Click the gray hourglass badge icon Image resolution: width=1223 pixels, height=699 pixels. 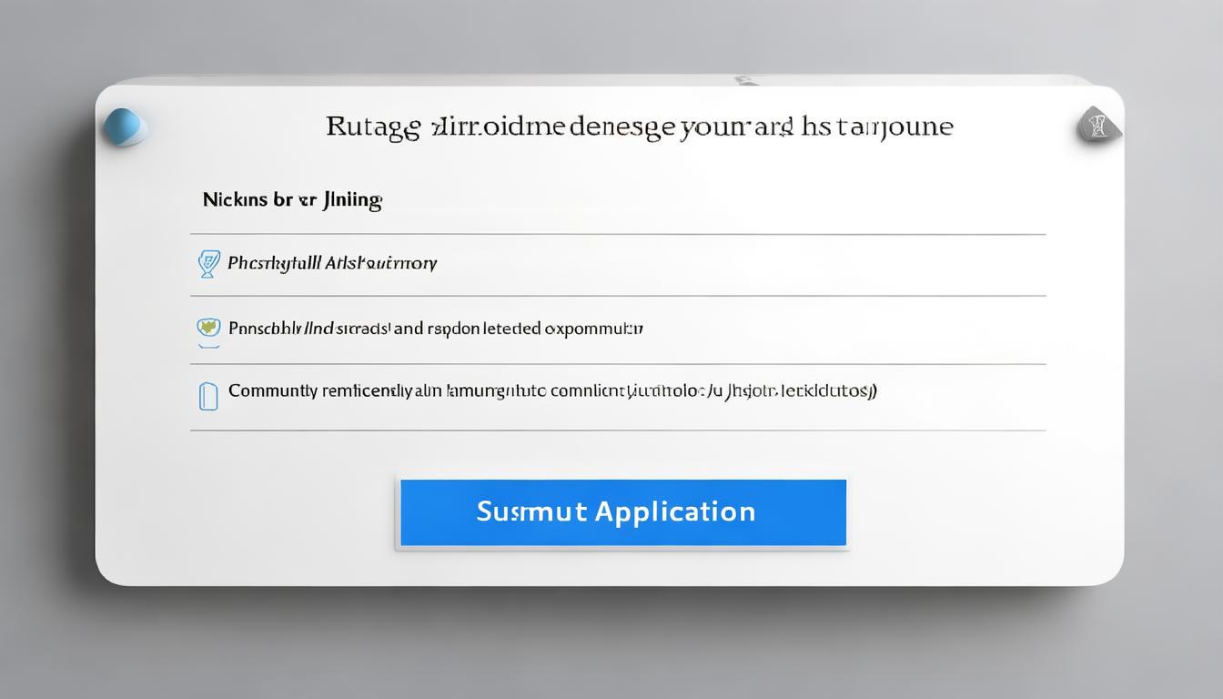(1098, 125)
